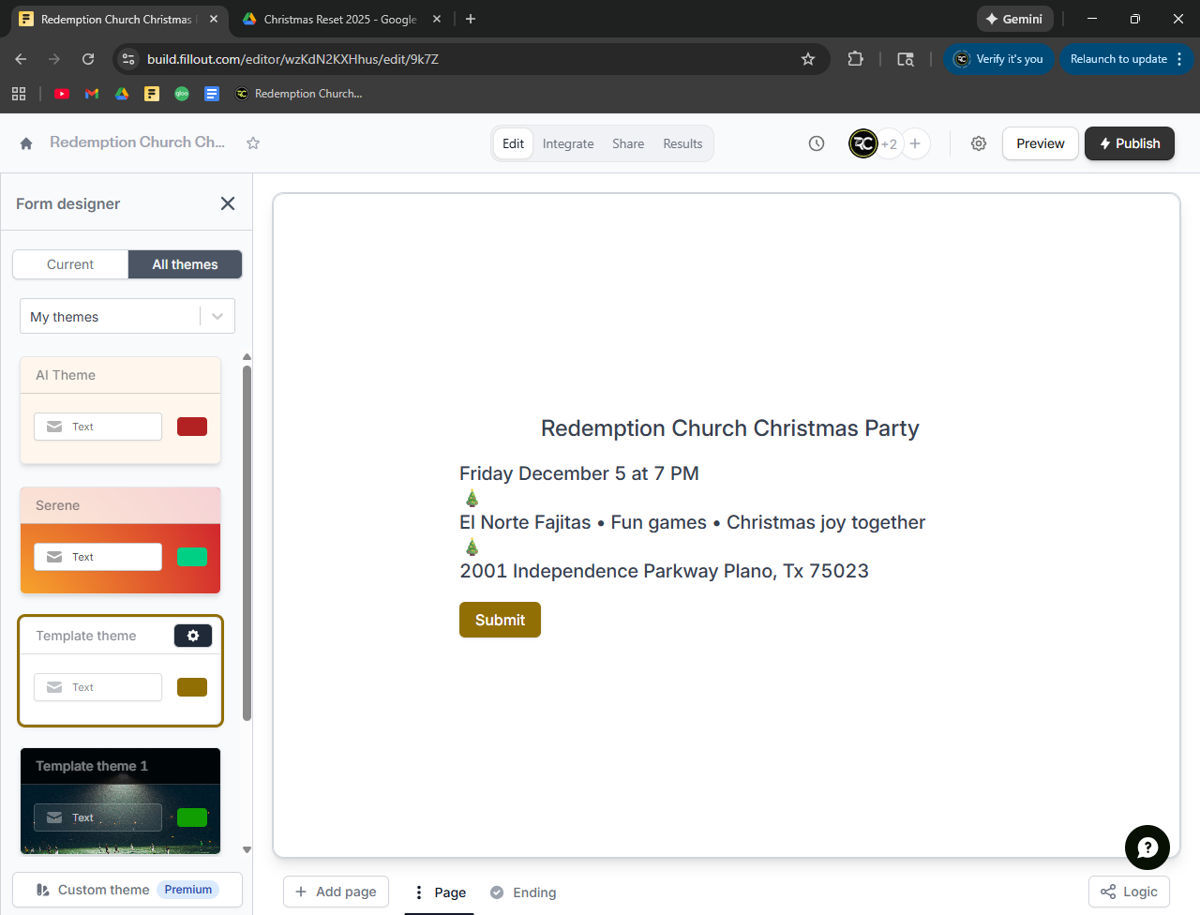
Task: Click the add collaborator plus icon
Action: 915,143
